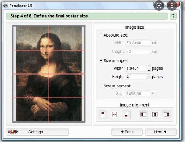Decrease the pages Width with the minus stepper
The width and height of the screenshot is (185, 142).
pos(149,70)
